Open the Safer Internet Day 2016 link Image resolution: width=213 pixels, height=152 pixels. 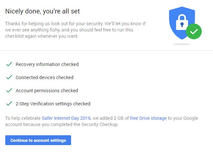pos(67,118)
